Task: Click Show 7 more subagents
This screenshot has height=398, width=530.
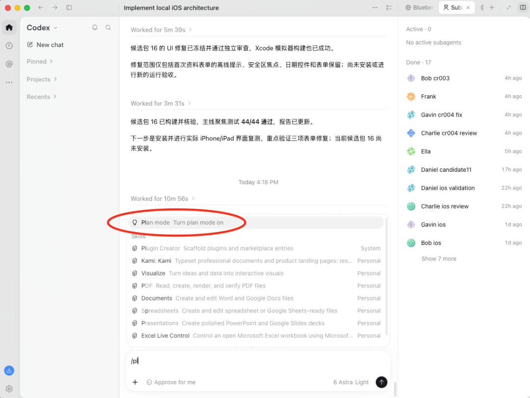Action: point(439,259)
